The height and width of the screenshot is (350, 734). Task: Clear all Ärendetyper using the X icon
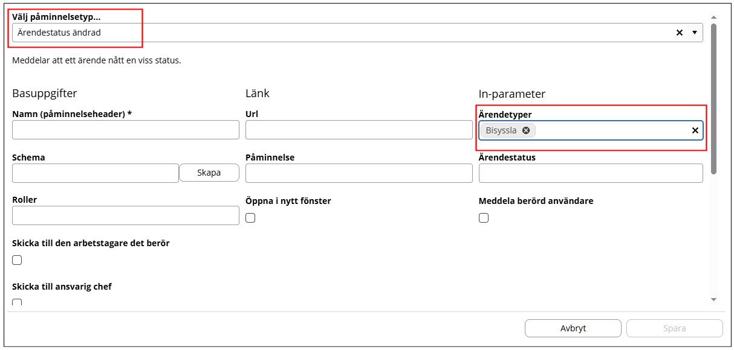tap(695, 130)
